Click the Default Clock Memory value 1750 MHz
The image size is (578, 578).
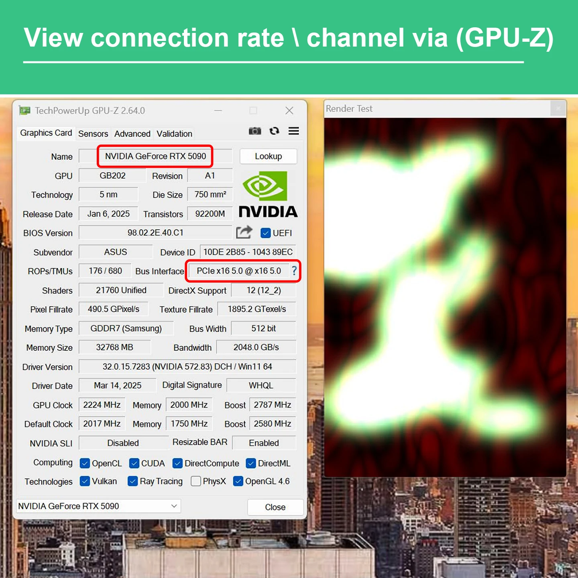(x=189, y=423)
